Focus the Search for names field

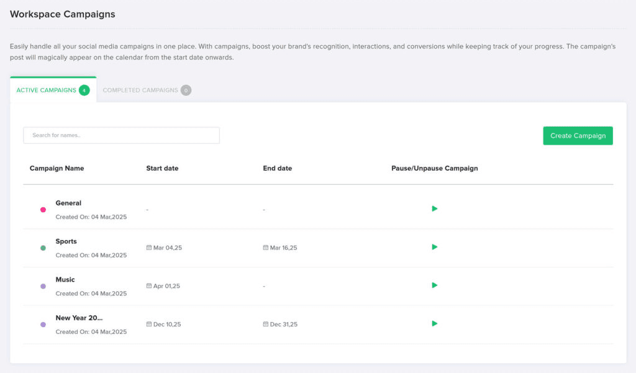tap(121, 135)
